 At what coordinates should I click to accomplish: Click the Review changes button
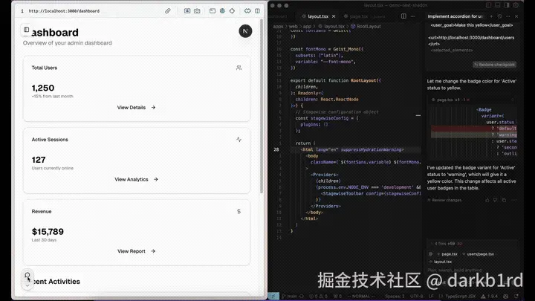pyautogui.click(x=444, y=200)
